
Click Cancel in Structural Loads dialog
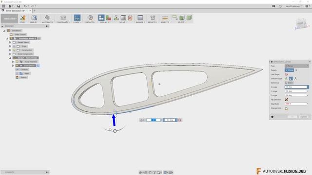[303, 117]
